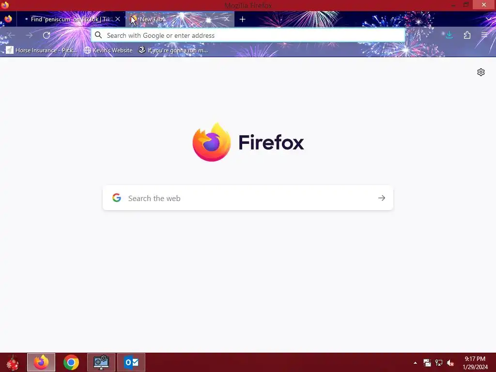Open Horse Insurance bookmark

click(42, 50)
